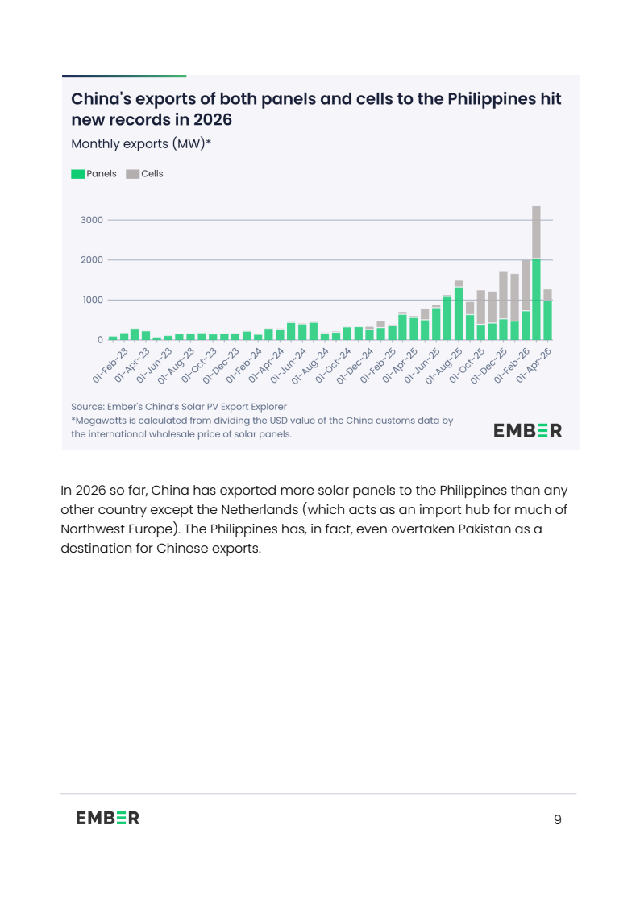Click the 01-Jun-24 axis label
The image size is (640, 904).
[x=289, y=366]
